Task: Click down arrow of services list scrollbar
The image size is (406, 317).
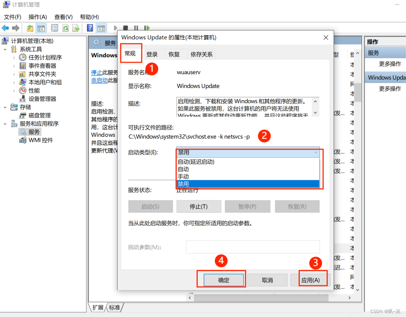Action: pos(358,290)
